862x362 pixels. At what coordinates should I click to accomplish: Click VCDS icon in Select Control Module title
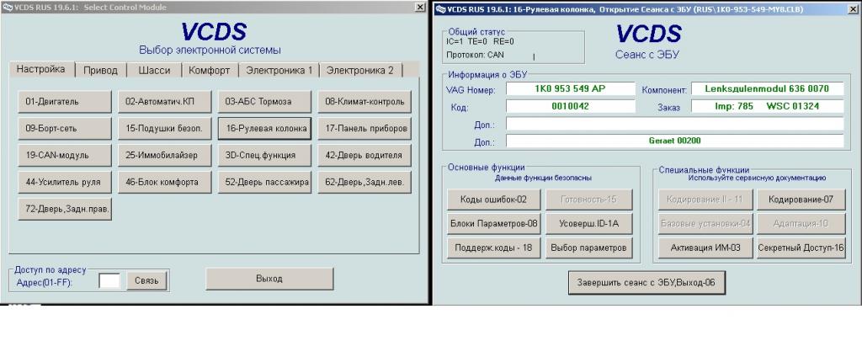click(7, 7)
